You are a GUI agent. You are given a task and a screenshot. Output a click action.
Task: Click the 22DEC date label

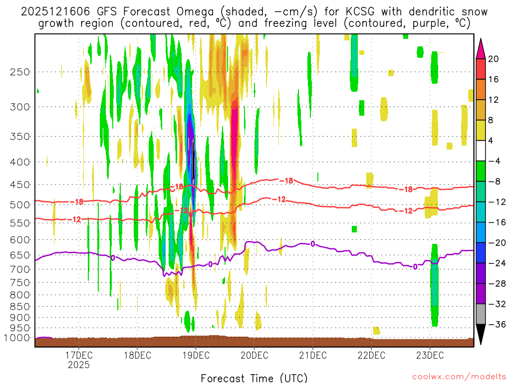pos(371,355)
